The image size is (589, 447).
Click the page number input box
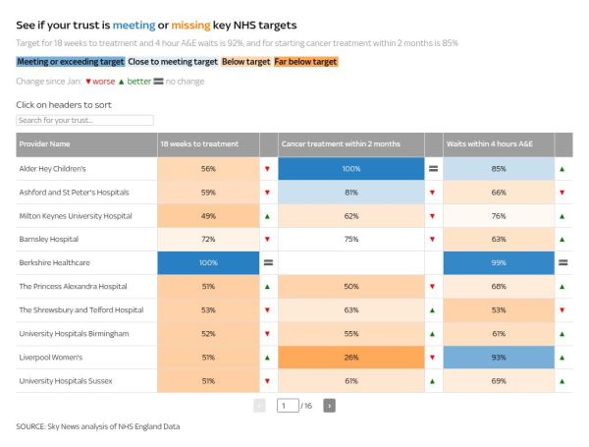click(288, 405)
